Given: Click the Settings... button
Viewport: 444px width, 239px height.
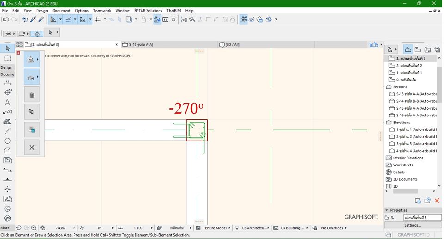Looking at the screenshot, I should click(412, 225).
